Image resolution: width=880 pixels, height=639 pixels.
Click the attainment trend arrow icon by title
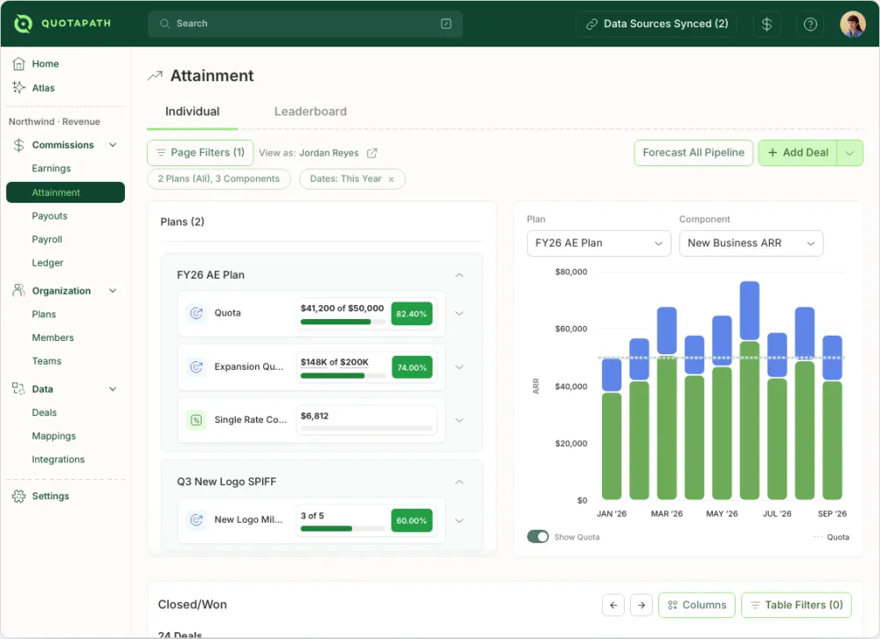[x=155, y=76]
